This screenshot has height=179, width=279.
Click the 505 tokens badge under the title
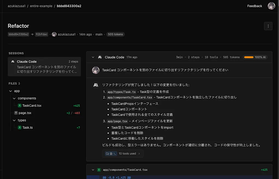click(115, 34)
